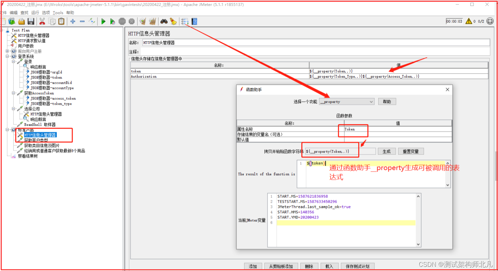The image size is (498, 271).
Task: Select HTTP请求默认值 in the tree
Action: [x=32, y=41]
